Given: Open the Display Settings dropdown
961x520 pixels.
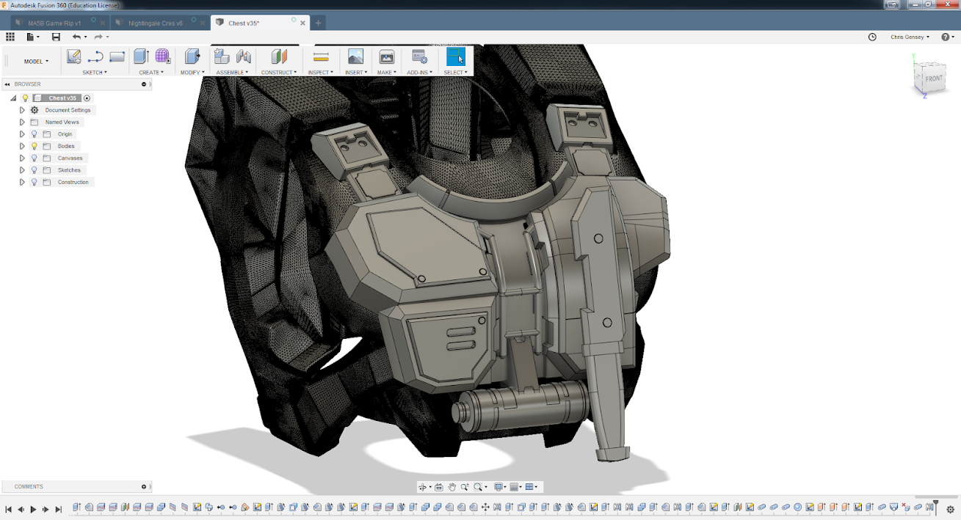Looking at the screenshot, I should (x=501, y=487).
